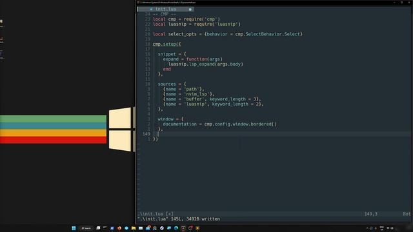Click the 'snippet = {' line
413x232 pixels.
[172, 54]
